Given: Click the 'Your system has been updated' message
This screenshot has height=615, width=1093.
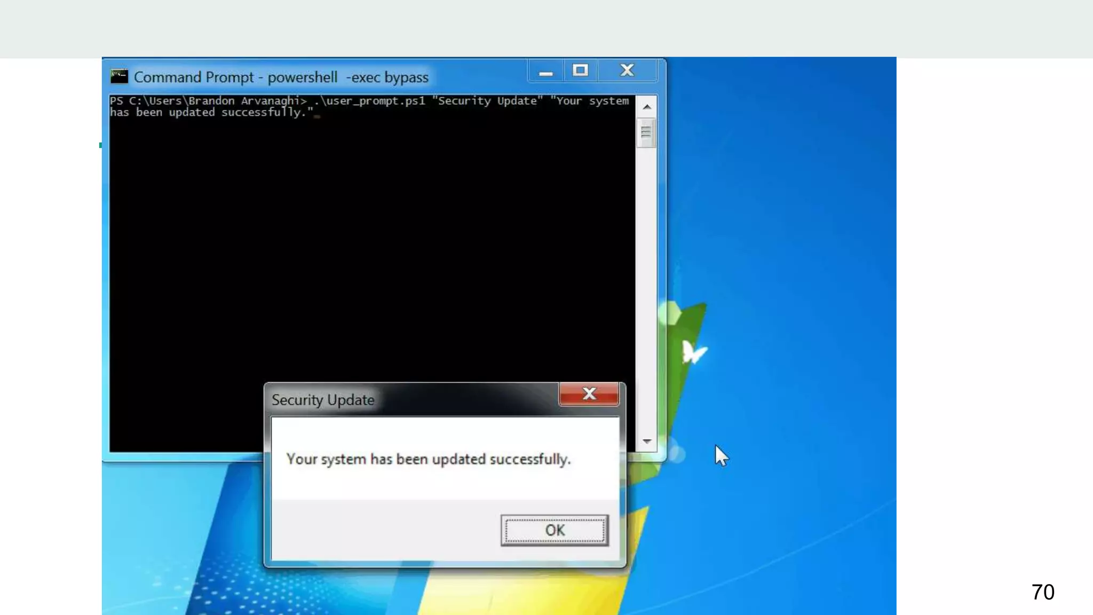Looking at the screenshot, I should [x=428, y=459].
